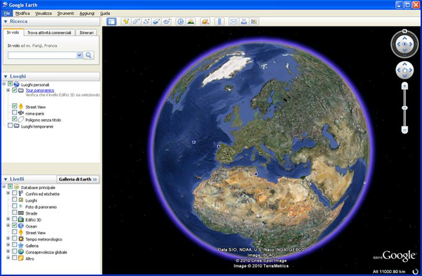
Task: Click the Edifici 3D building icon
Action: click(21, 219)
